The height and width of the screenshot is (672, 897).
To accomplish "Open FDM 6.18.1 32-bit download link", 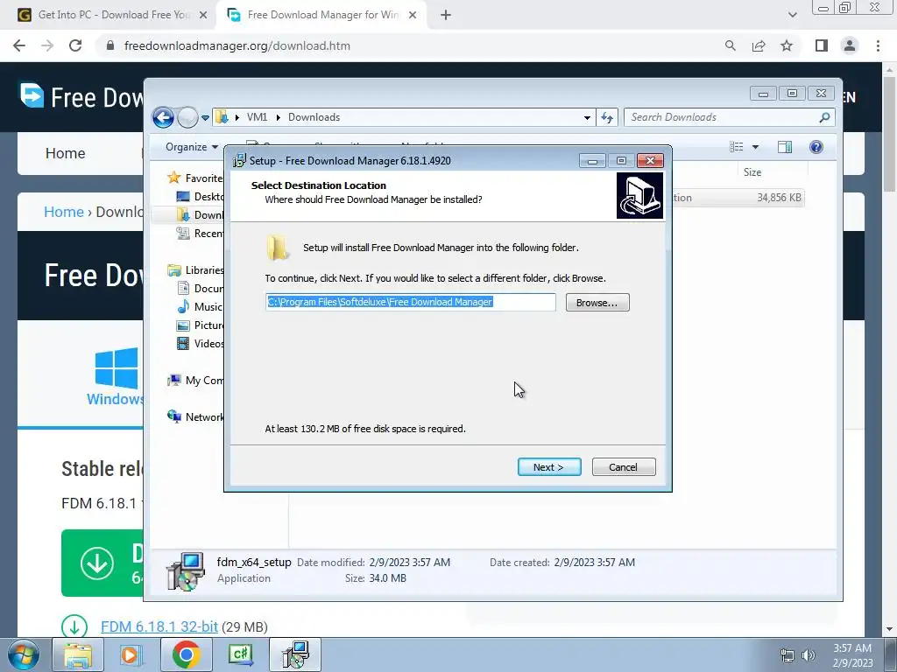I will (x=159, y=626).
